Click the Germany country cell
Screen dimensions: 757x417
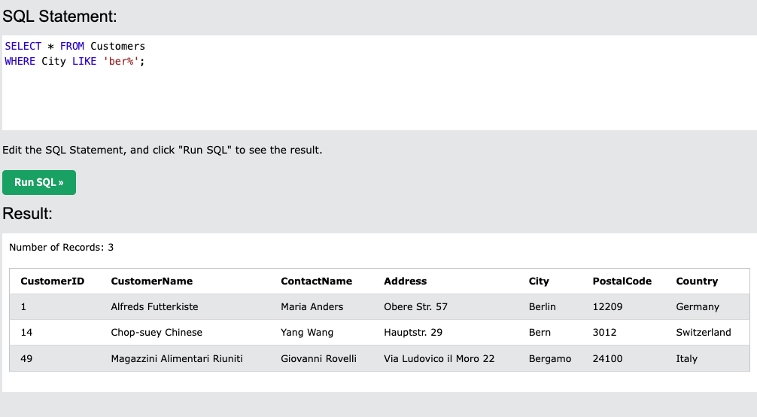coord(698,307)
